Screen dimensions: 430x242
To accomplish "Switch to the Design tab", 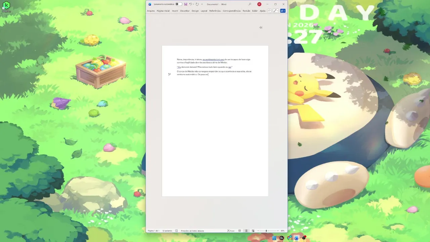I will (x=195, y=11).
